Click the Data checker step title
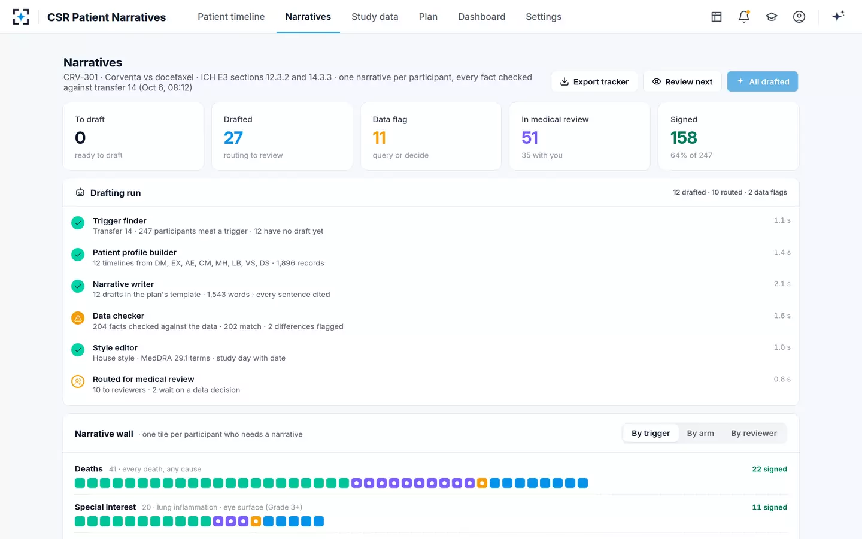 coord(119,316)
